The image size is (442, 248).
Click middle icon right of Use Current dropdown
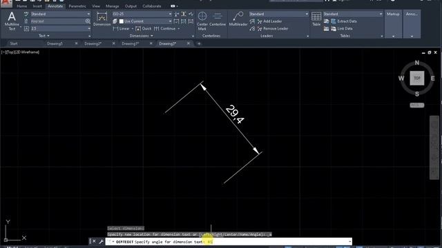click(184, 21)
